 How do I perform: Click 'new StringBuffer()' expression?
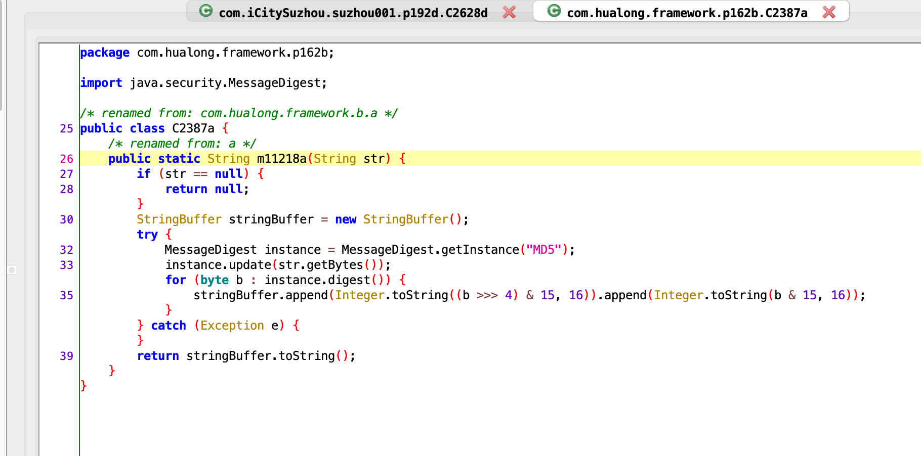(398, 219)
